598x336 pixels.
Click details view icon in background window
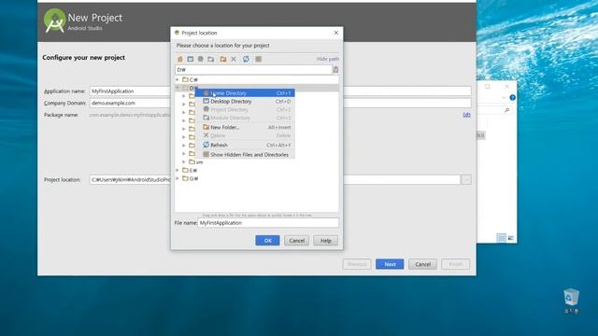pyautogui.click(x=502, y=238)
